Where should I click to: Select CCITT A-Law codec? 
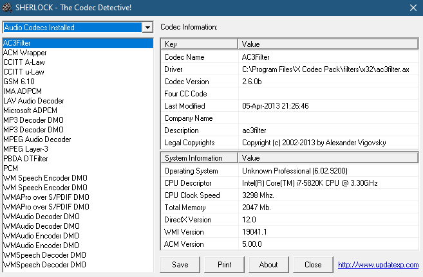(78, 62)
